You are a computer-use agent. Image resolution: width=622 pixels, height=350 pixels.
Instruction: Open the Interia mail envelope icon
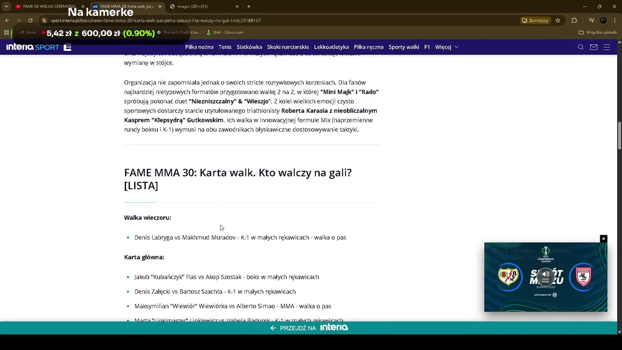593,47
